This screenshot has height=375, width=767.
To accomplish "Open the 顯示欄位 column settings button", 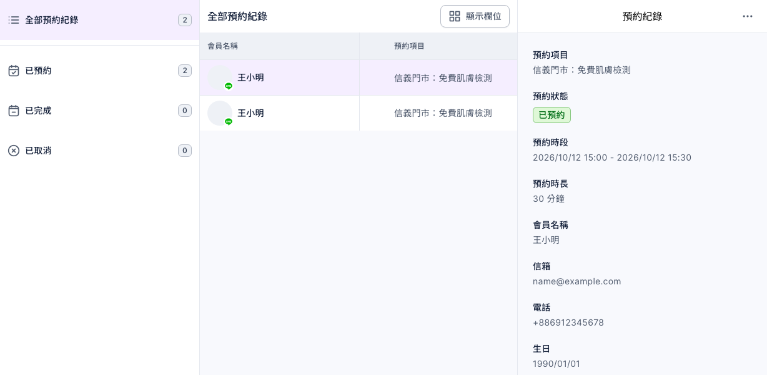I will 475,16.
